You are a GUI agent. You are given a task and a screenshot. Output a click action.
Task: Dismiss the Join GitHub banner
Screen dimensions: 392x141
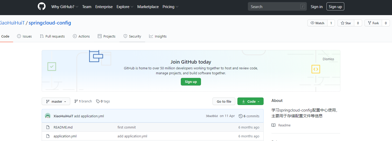[x=328, y=59]
